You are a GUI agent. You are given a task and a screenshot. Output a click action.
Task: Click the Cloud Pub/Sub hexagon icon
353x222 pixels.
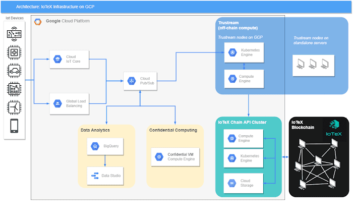132,81
